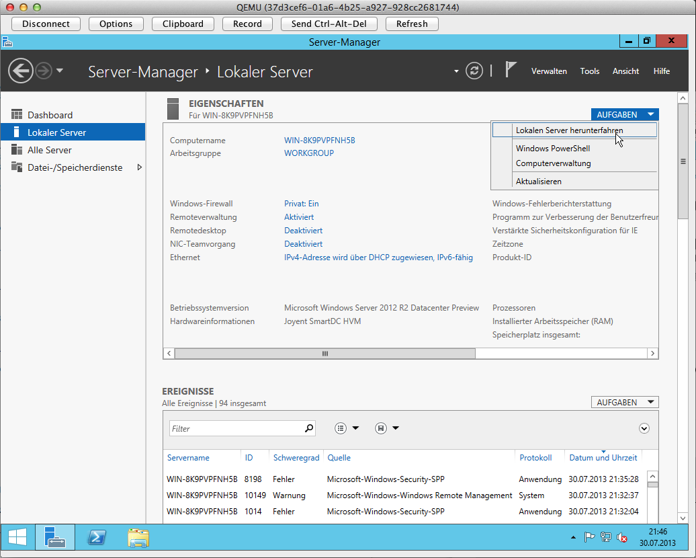Click the main pane scroll up arrow
696x558 pixels.
[x=683, y=98]
